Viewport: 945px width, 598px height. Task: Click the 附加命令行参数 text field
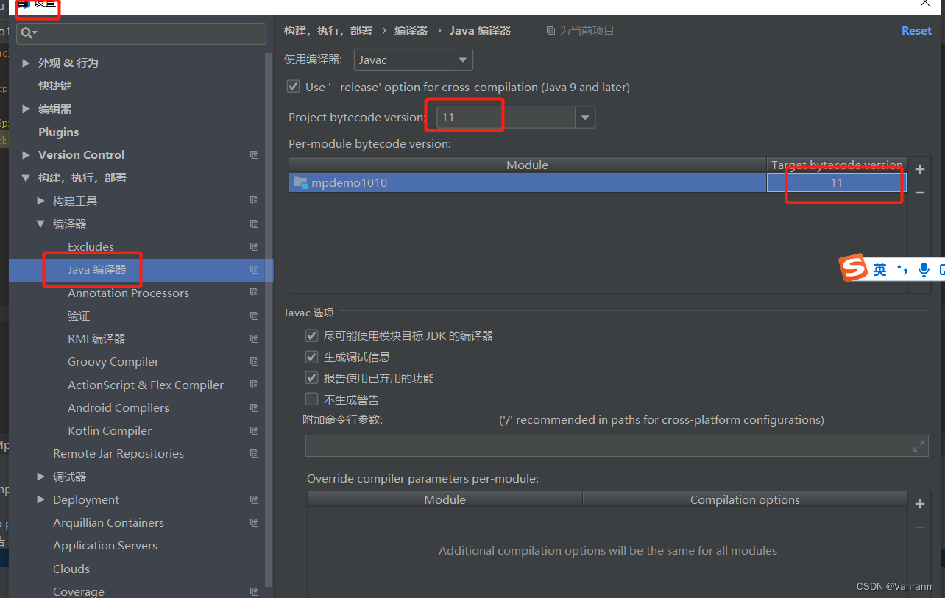(x=617, y=446)
